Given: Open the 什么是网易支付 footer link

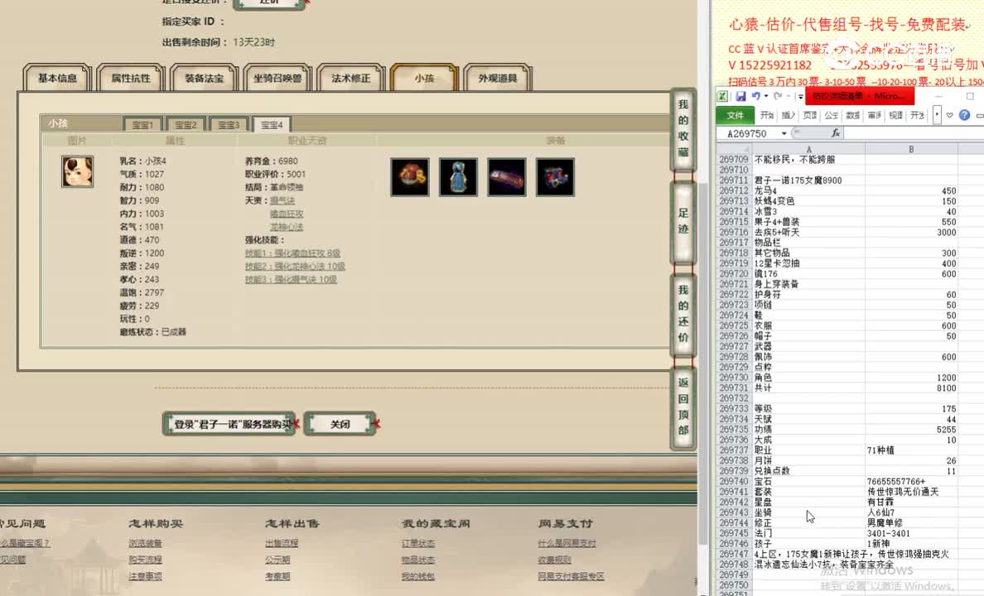Looking at the screenshot, I should 567,543.
